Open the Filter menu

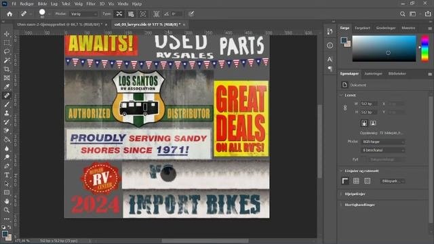coord(91,4)
